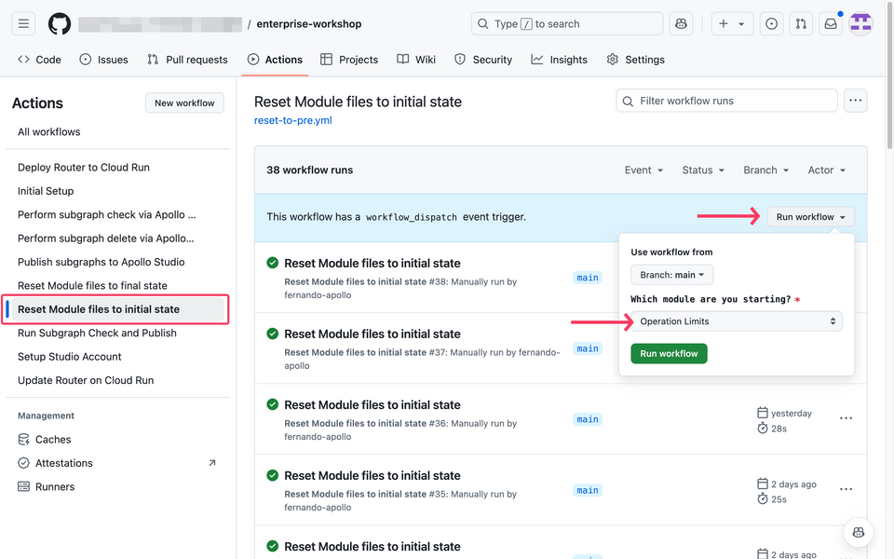This screenshot has width=894, height=559.
Task: Open the pull requests icon in header
Action: 801,24
